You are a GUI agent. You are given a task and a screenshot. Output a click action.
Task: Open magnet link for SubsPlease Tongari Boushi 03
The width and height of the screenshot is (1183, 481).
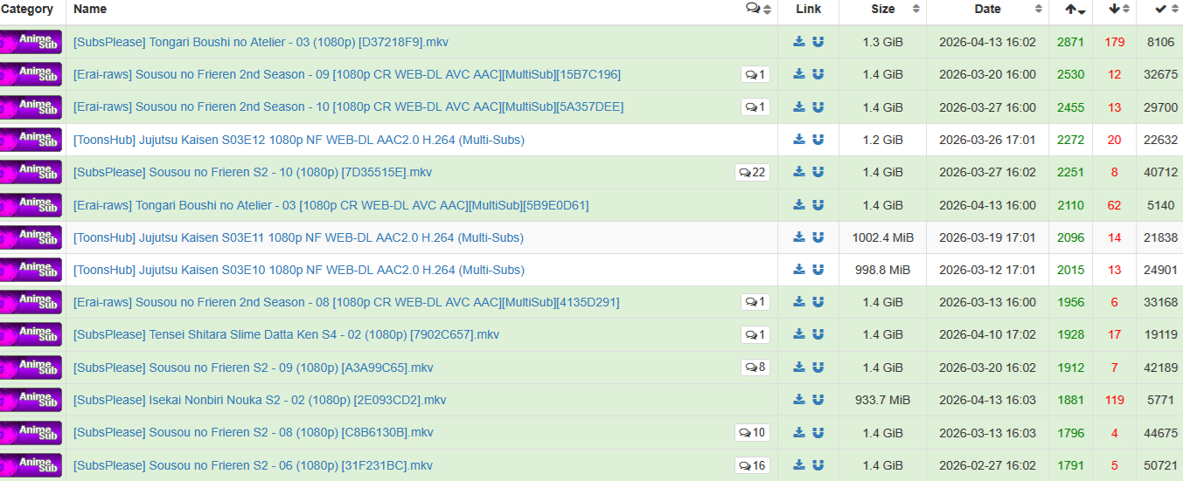tap(818, 42)
